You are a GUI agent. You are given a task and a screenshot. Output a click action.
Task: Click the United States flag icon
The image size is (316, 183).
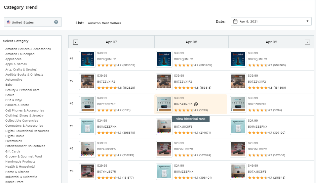(8, 22)
